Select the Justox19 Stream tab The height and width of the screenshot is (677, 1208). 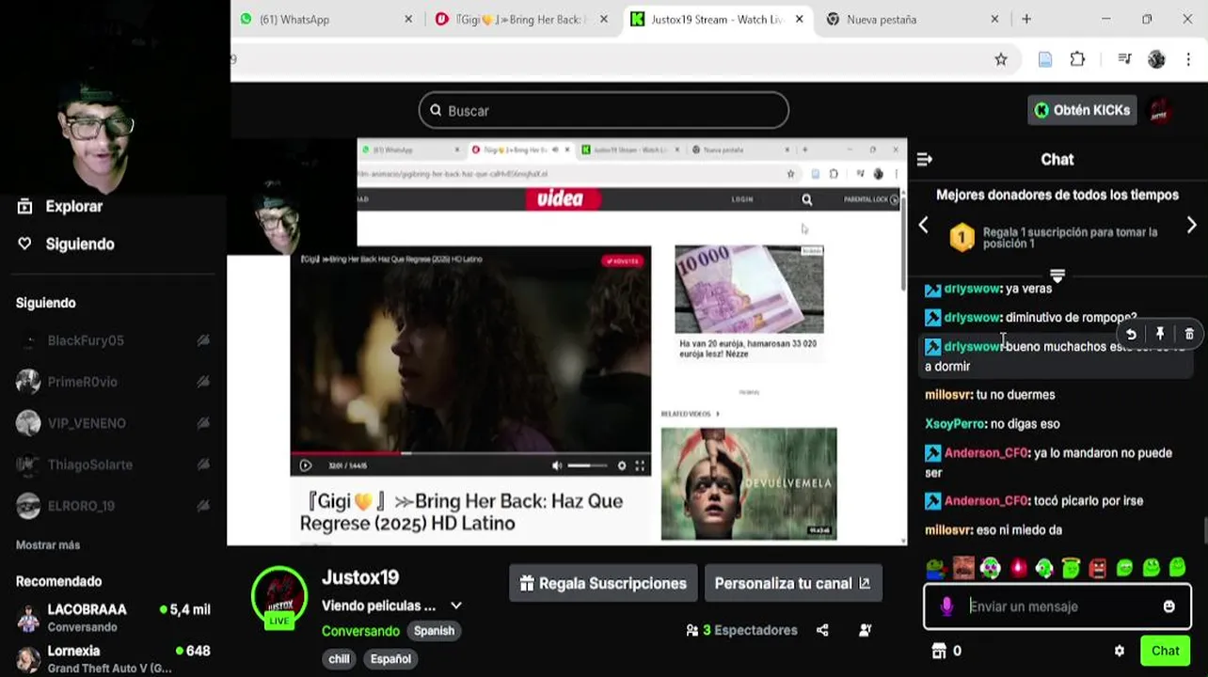(717, 19)
